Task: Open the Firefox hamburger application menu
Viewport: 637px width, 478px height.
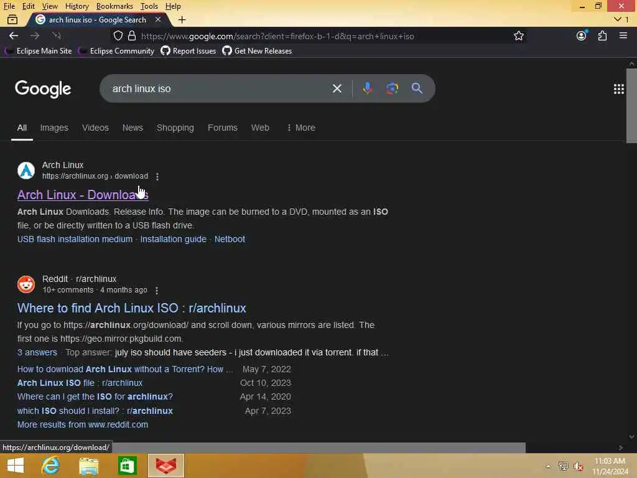Action: (x=623, y=35)
